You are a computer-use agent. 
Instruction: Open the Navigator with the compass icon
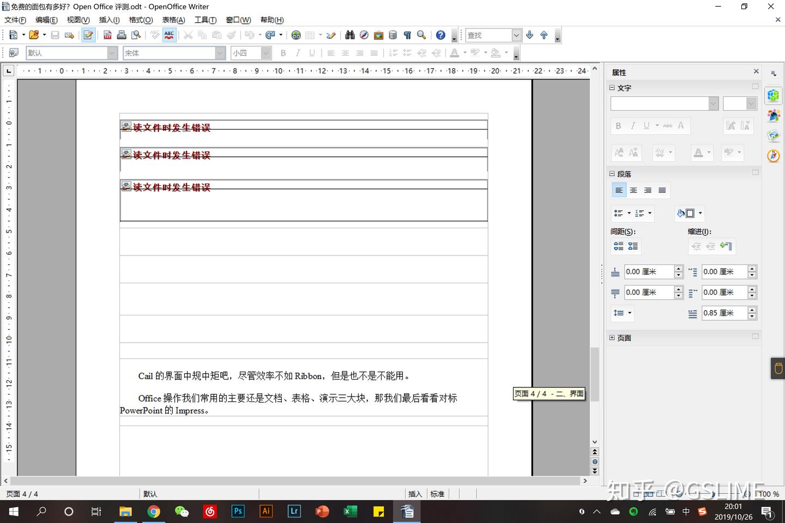[364, 34]
